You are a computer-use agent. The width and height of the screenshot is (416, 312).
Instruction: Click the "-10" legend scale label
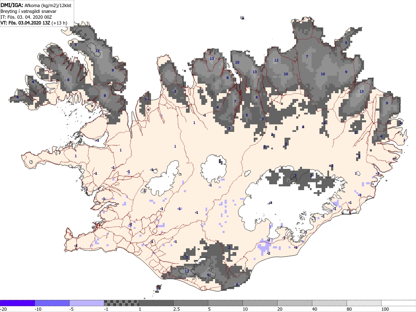(x=38, y=309)
